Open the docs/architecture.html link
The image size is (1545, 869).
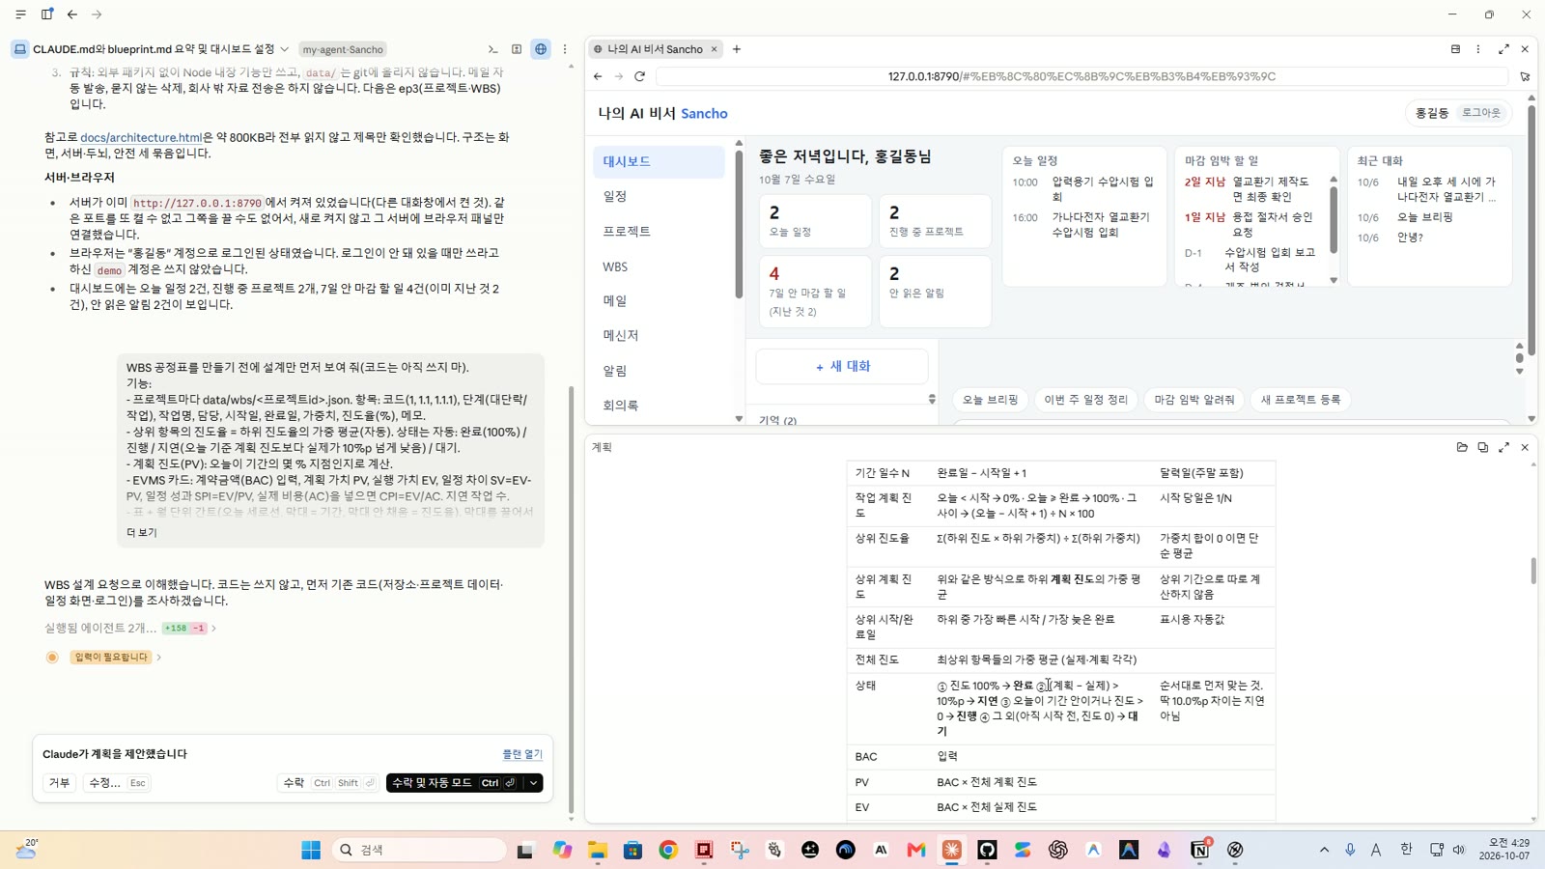(141, 137)
